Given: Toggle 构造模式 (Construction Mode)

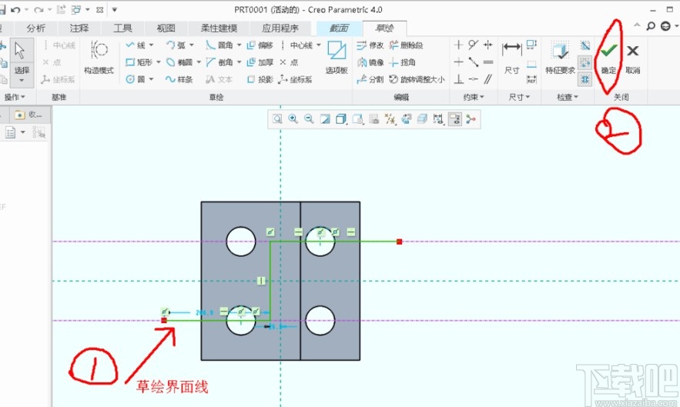Looking at the screenshot, I should tap(99, 56).
